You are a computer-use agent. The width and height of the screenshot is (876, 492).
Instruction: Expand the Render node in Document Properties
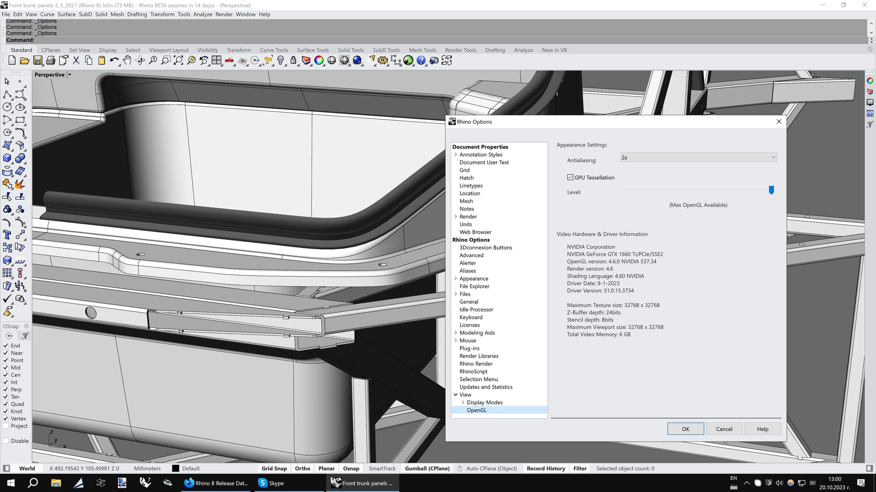click(456, 217)
